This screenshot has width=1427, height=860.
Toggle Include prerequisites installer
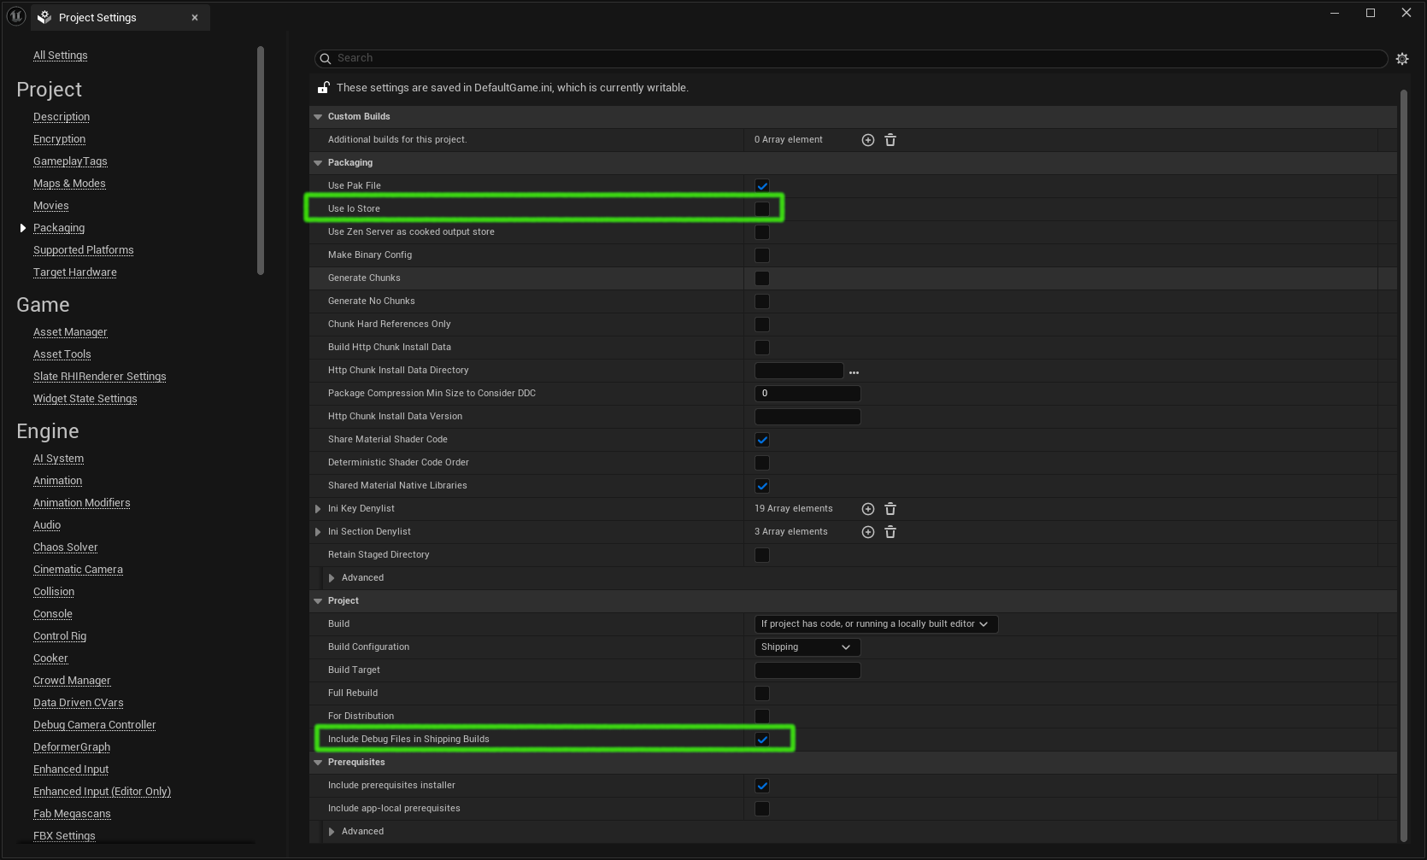point(762,786)
